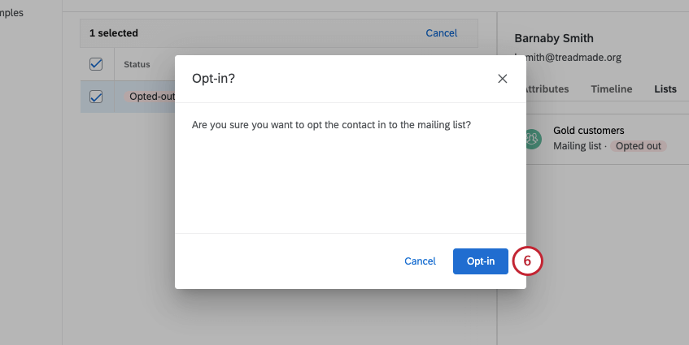Click the Barnaby Smith contact name
This screenshot has height=345, width=689.
[x=554, y=38]
